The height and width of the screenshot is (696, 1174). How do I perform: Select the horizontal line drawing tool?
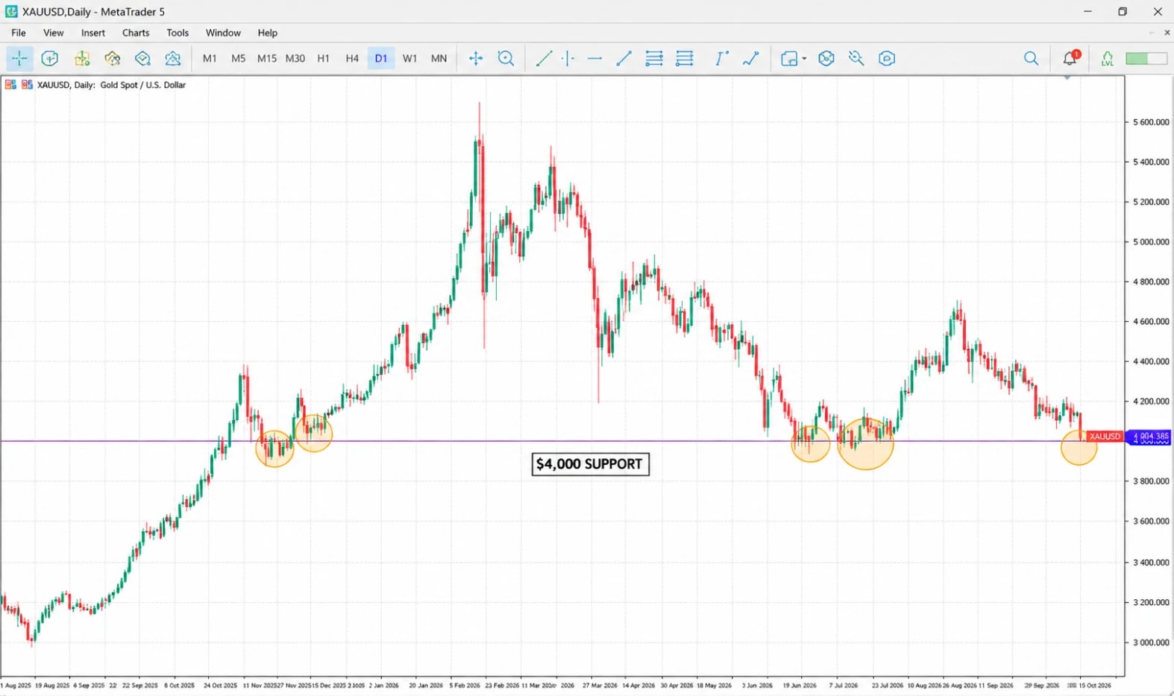click(x=594, y=58)
